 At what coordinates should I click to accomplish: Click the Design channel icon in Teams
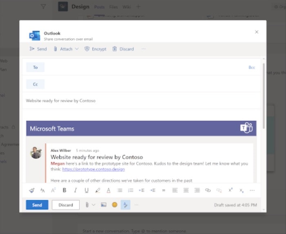pyautogui.click(x=63, y=7)
